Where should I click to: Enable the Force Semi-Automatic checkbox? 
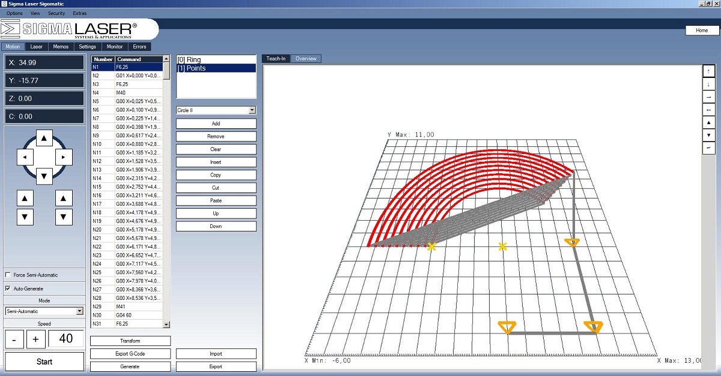tap(8, 275)
